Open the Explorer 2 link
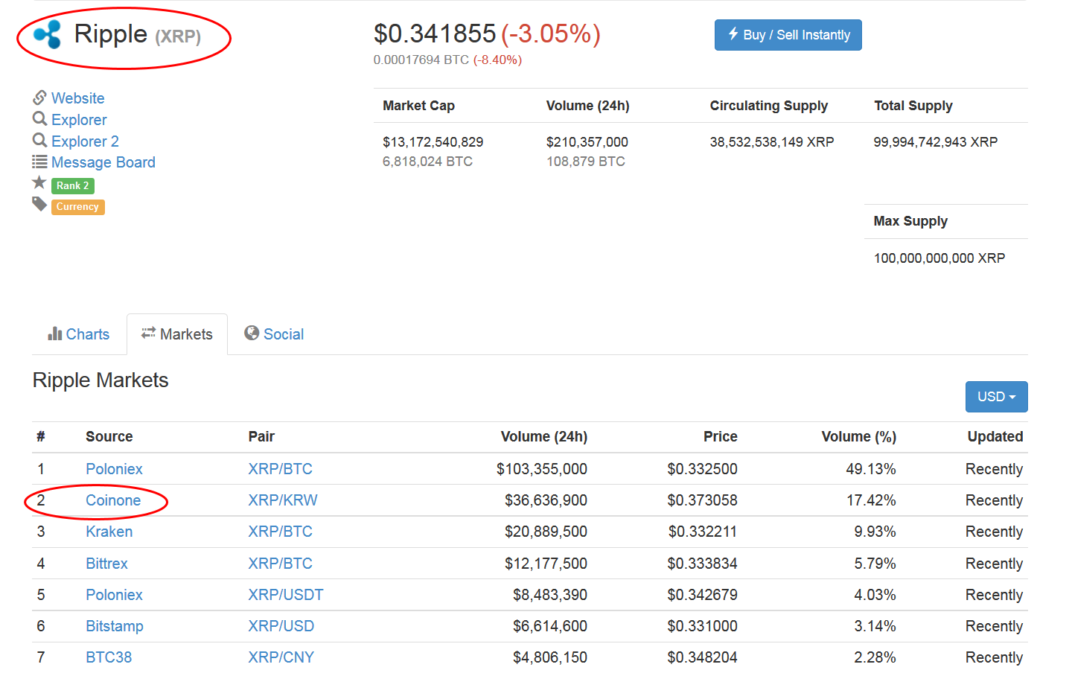 pos(85,141)
